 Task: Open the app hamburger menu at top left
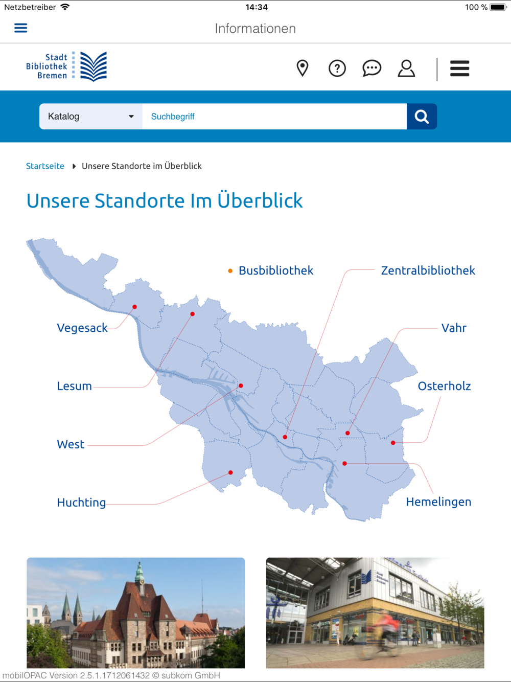click(20, 28)
